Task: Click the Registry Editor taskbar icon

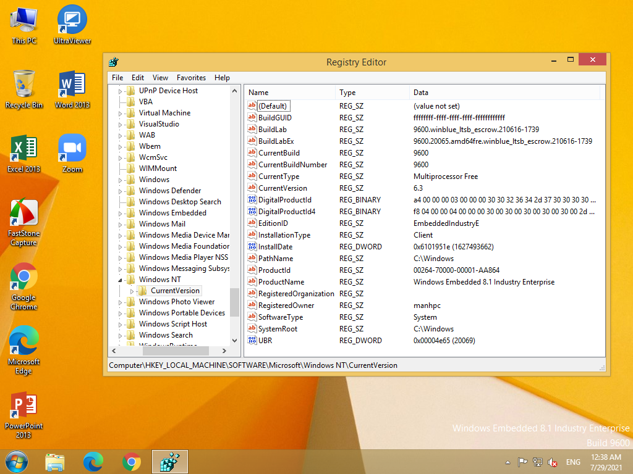Action: [x=169, y=462]
